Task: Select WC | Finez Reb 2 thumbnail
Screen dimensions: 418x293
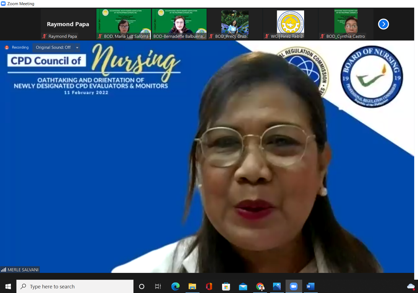Action: click(x=290, y=24)
